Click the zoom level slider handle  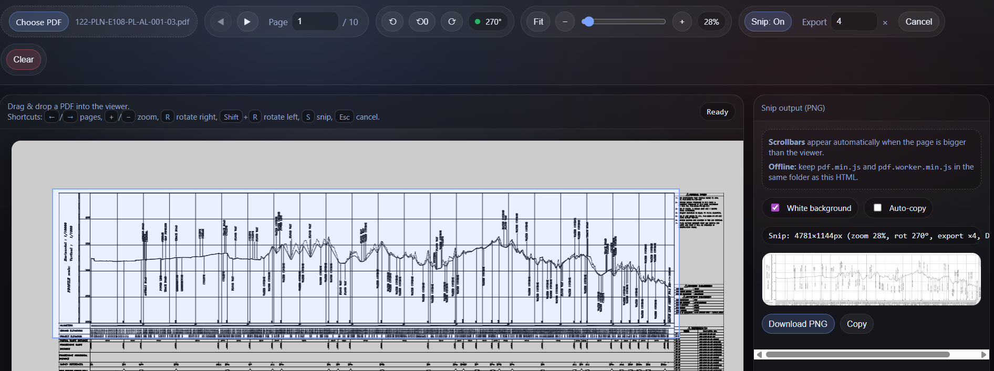[588, 22]
